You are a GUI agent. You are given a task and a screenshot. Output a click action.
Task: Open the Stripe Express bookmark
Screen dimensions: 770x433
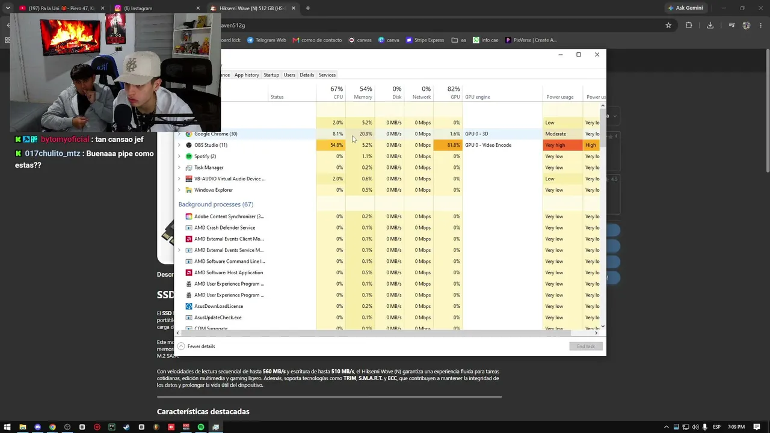click(425, 40)
